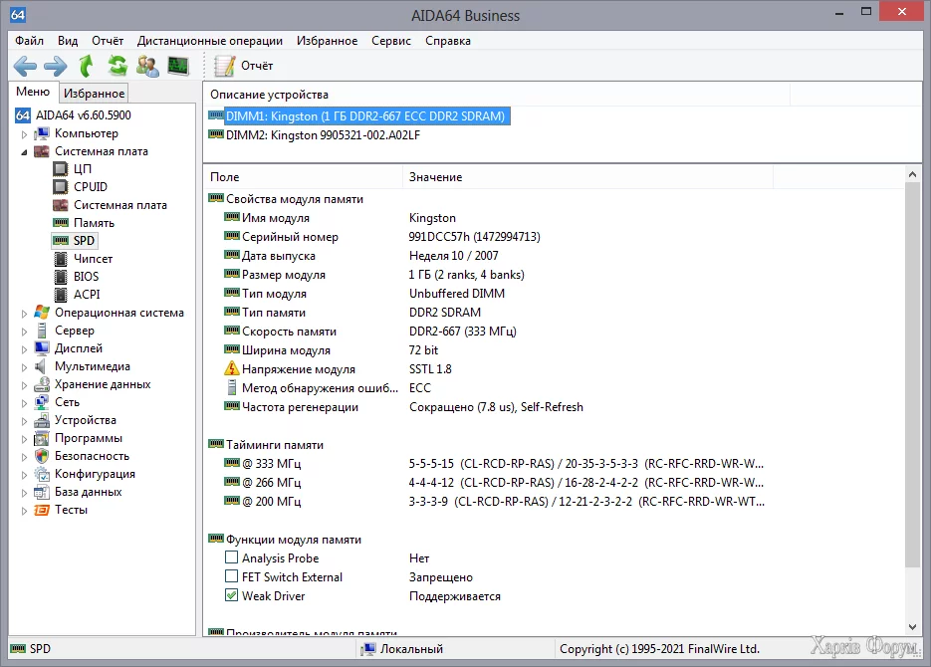The width and height of the screenshot is (931, 667).
Task: Click the green Up level arrow icon
Action: pos(86,66)
